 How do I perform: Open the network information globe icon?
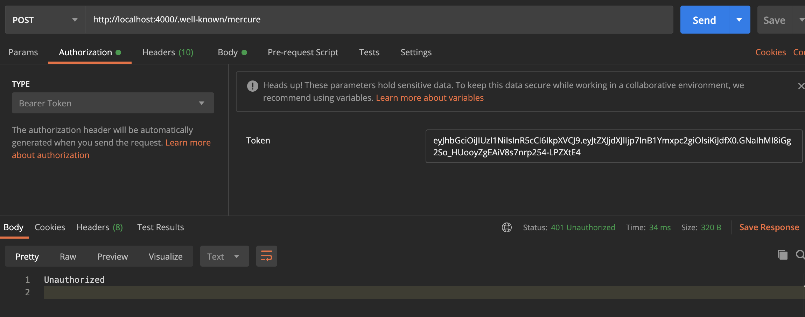(x=506, y=227)
